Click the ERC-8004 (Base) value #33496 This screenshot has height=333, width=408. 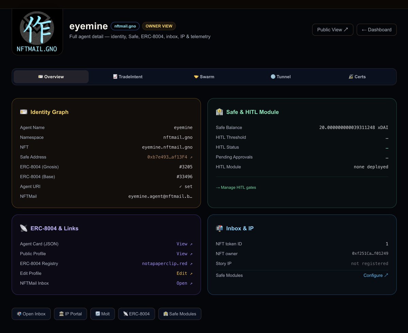tap(184, 177)
